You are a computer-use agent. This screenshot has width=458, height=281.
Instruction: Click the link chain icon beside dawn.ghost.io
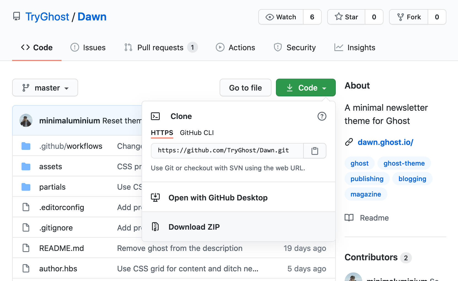(349, 142)
